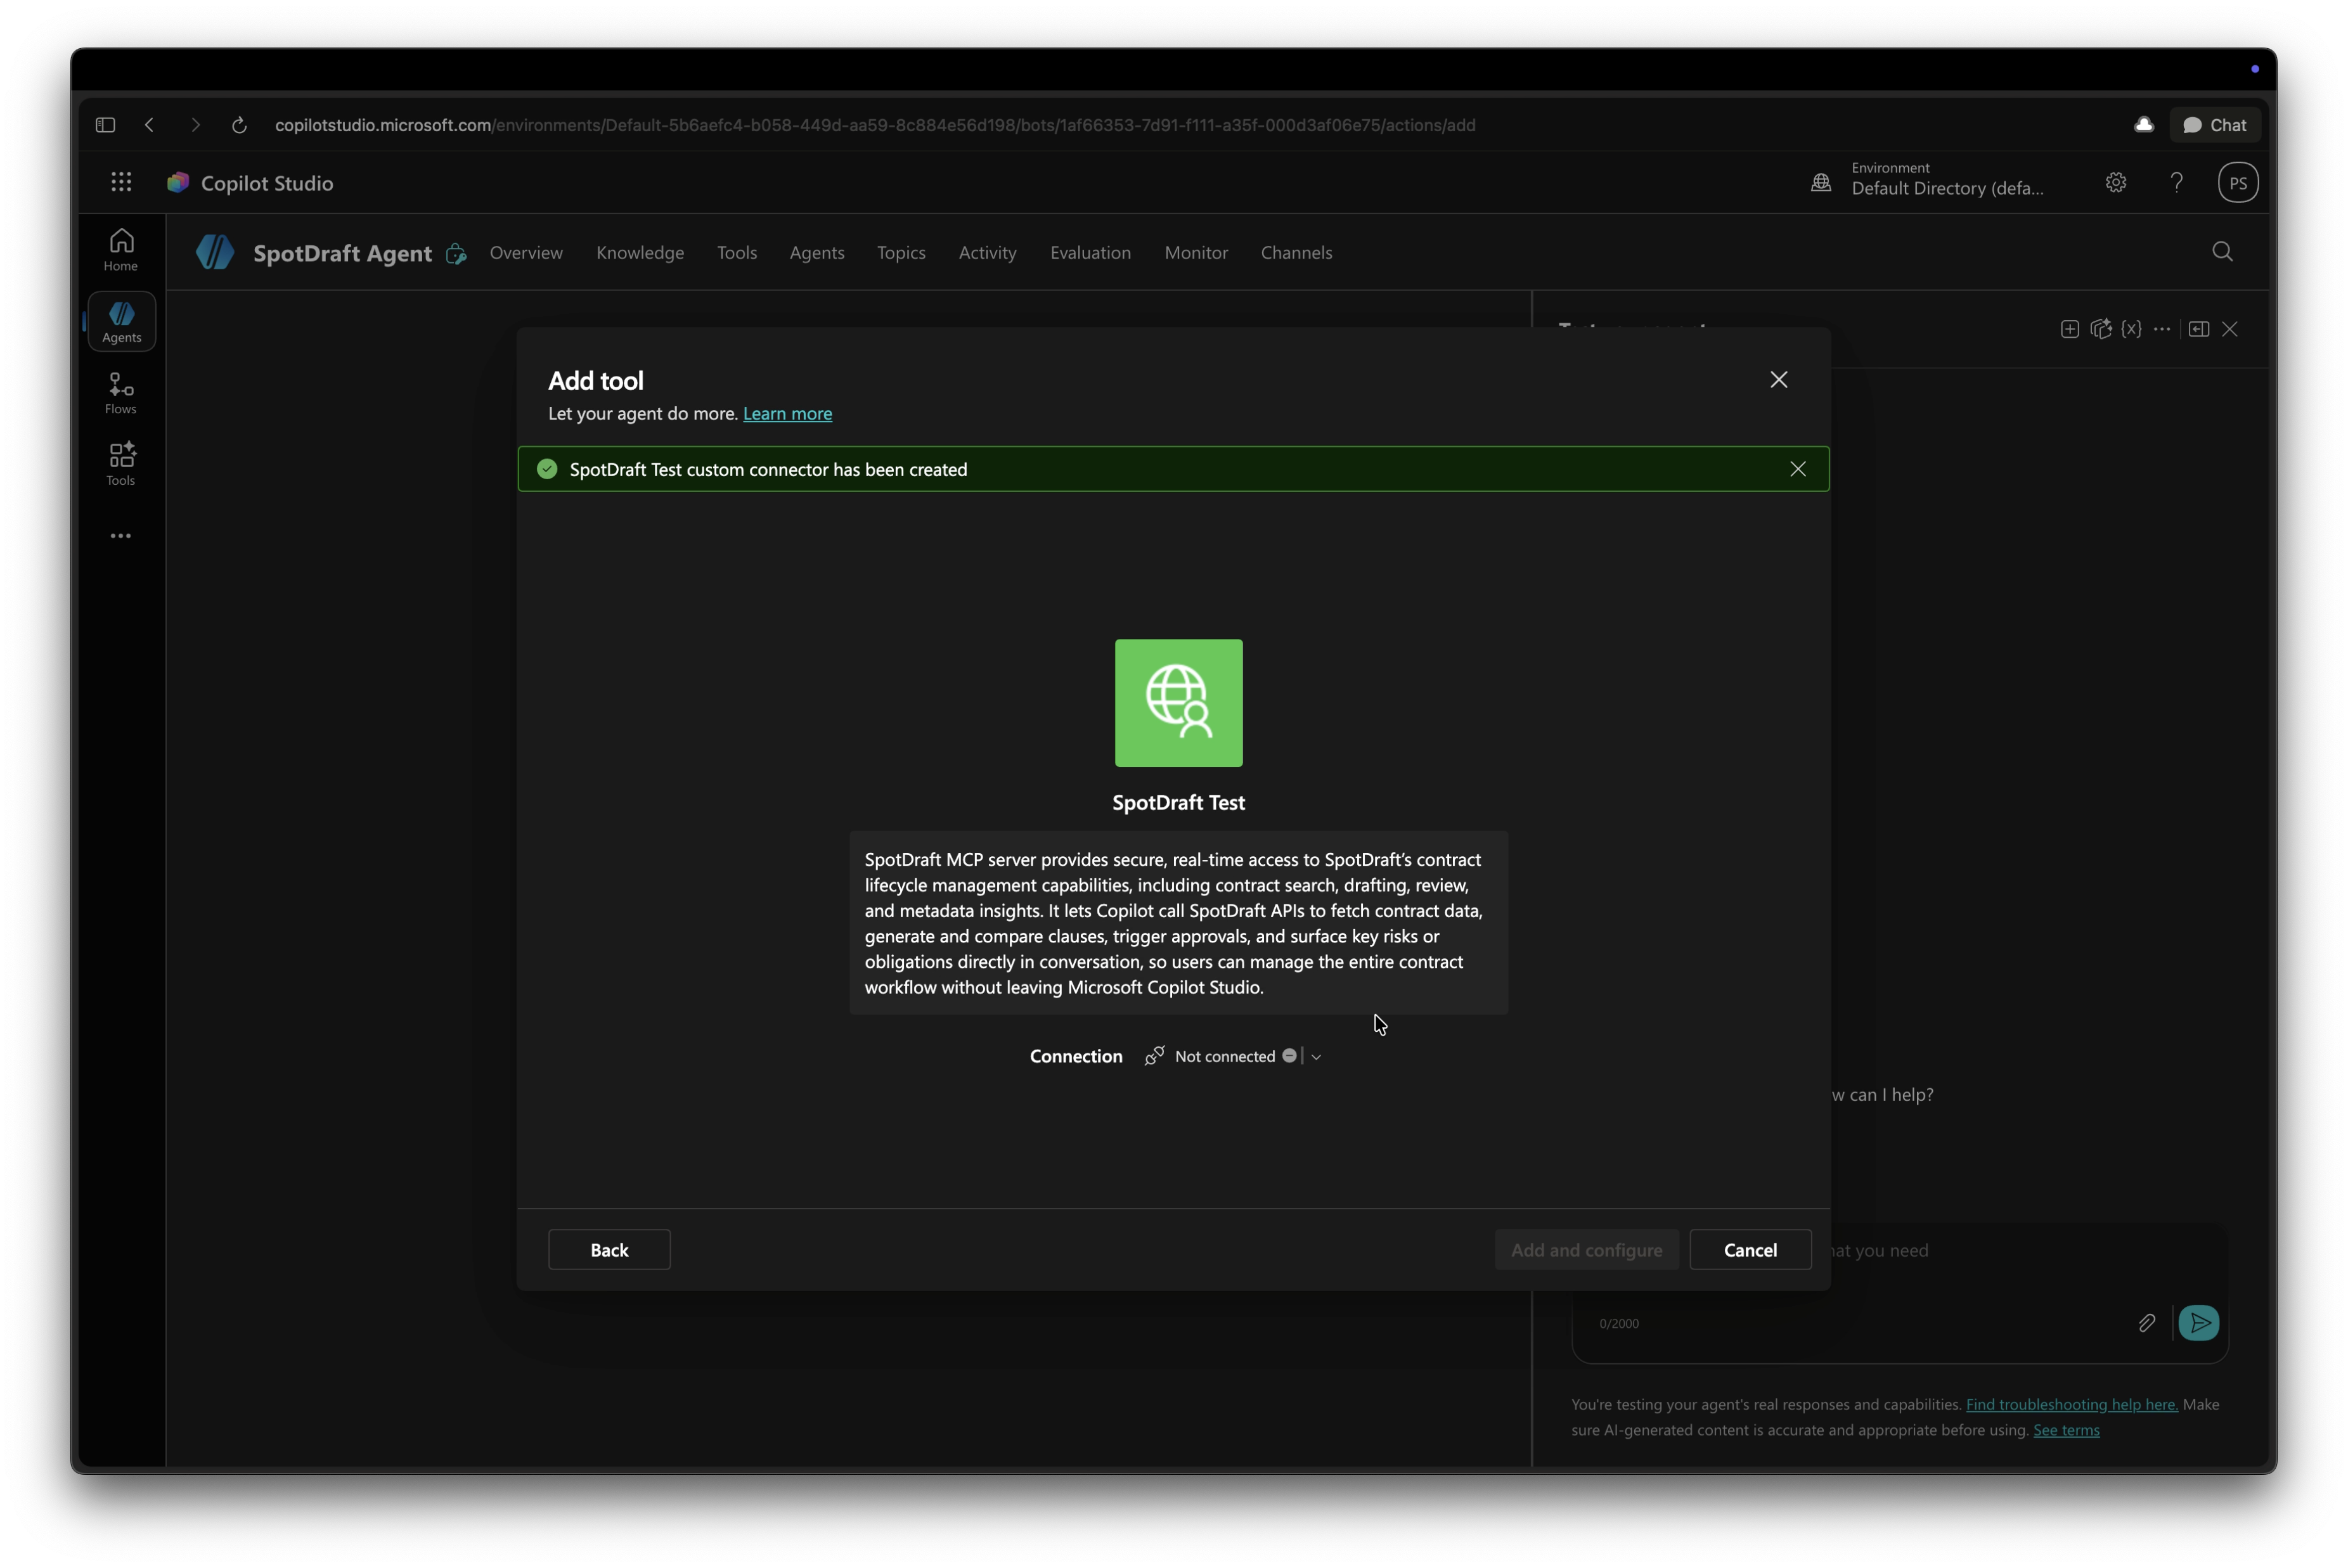This screenshot has height=1568, width=2348.
Task: Close the test panel with its X
Action: coord(2229,329)
